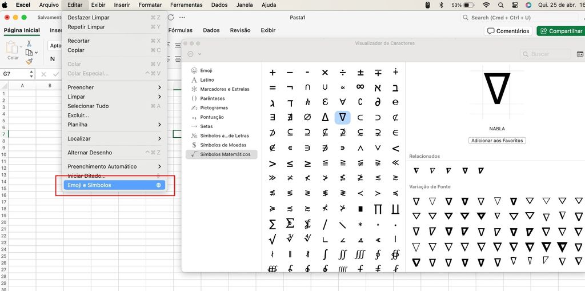
Task: Select the plus sign symbol
Action: 273,73
